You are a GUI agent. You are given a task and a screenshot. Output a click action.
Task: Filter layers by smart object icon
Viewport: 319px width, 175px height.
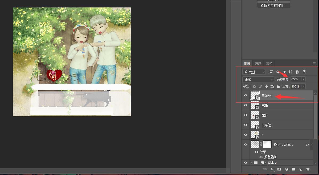point(297,72)
